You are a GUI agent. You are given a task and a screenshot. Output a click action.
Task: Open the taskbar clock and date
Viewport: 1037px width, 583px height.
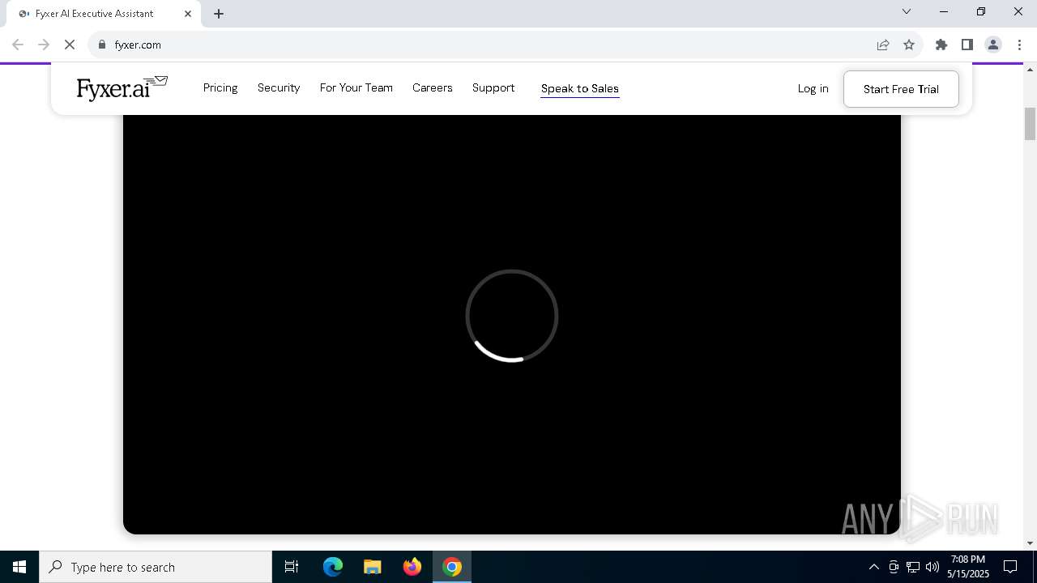click(x=968, y=567)
